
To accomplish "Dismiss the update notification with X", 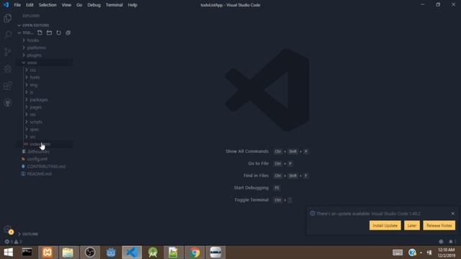I will [x=453, y=214].
